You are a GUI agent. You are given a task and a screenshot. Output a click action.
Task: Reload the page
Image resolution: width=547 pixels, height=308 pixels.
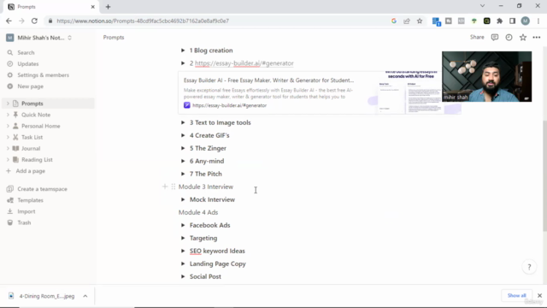click(x=34, y=21)
